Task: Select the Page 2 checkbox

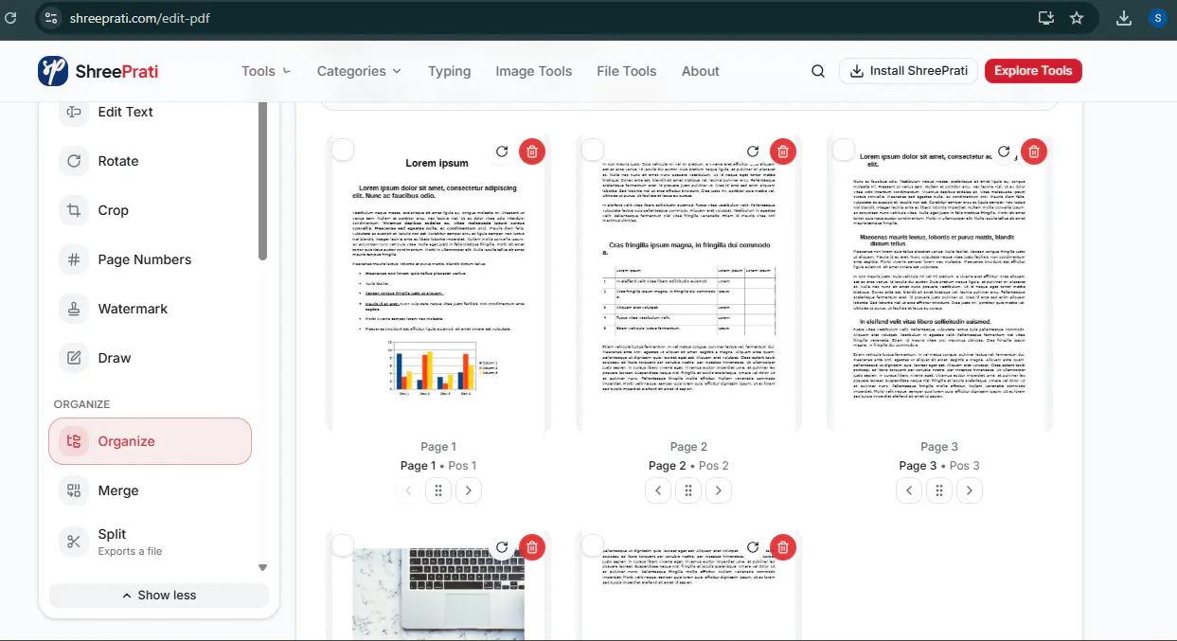Action: (x=593, y=150)
